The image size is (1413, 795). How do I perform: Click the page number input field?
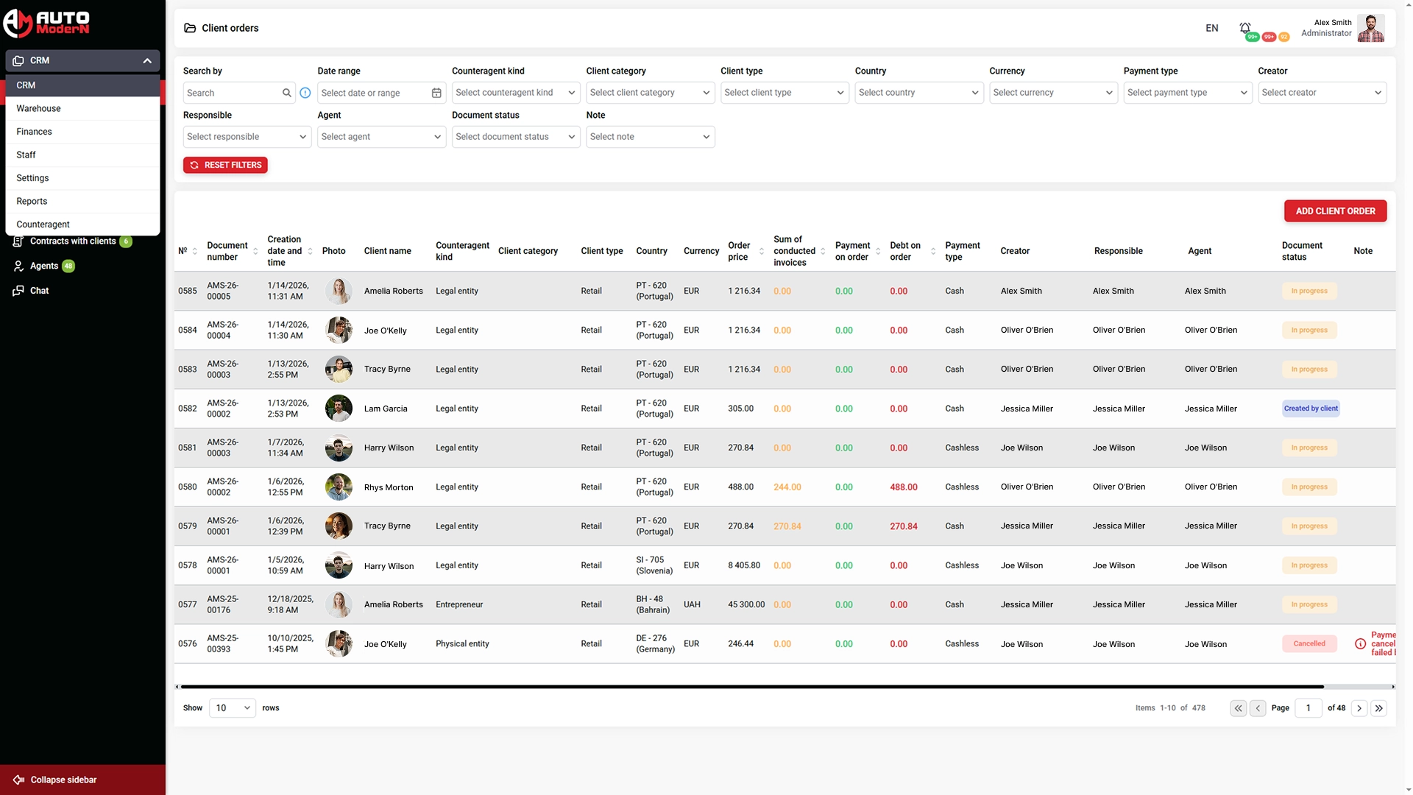tap(1308, 707)
